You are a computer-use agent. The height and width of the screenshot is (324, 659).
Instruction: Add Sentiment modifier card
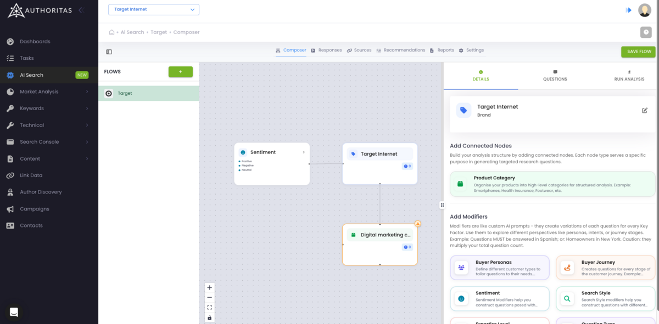499,299
